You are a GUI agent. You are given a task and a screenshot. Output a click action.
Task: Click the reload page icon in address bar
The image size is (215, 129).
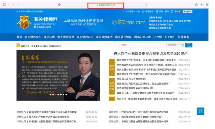(146, 5)
